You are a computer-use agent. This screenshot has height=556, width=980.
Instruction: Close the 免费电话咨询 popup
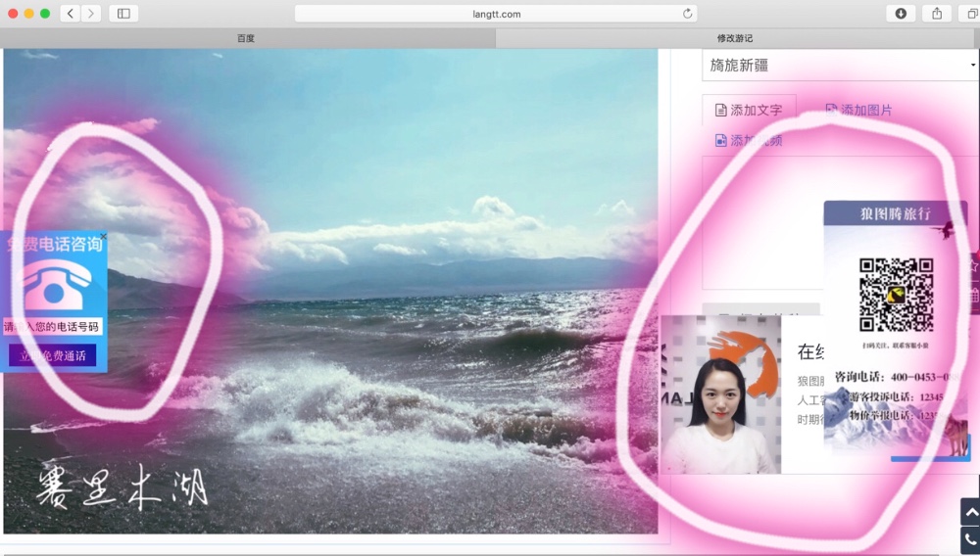coord(103,237)
